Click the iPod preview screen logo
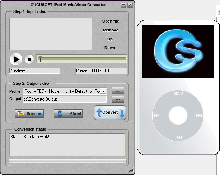 click(178, 52)
